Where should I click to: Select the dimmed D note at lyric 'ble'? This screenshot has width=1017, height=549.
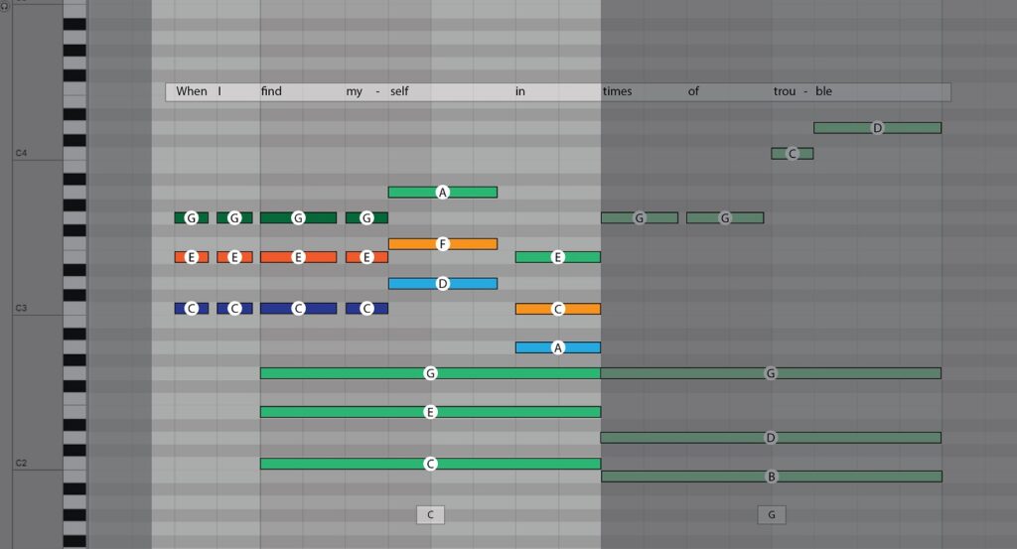coord(877,128)
